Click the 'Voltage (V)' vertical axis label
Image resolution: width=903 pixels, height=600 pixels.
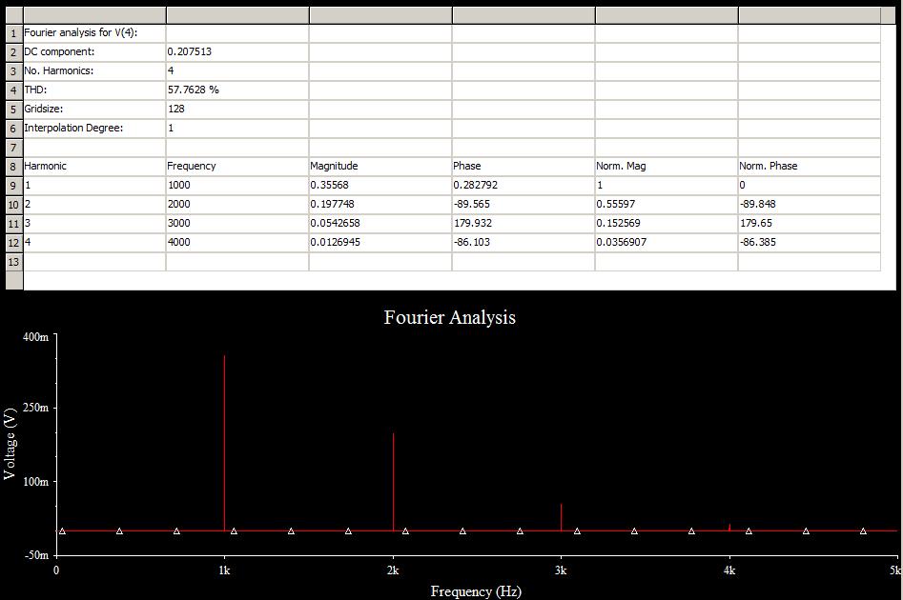tap(10, 443)
